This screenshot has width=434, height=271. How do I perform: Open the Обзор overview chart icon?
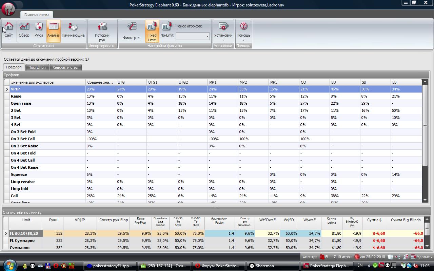point(24,26)
